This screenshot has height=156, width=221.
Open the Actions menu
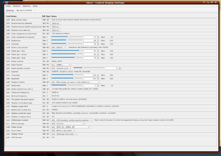[x=17, y=6]
